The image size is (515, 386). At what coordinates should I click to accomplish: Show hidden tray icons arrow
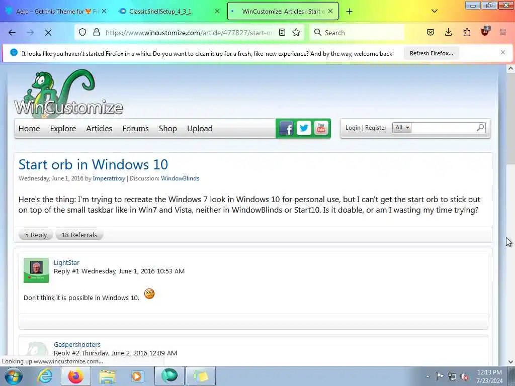tap(427, 377)
